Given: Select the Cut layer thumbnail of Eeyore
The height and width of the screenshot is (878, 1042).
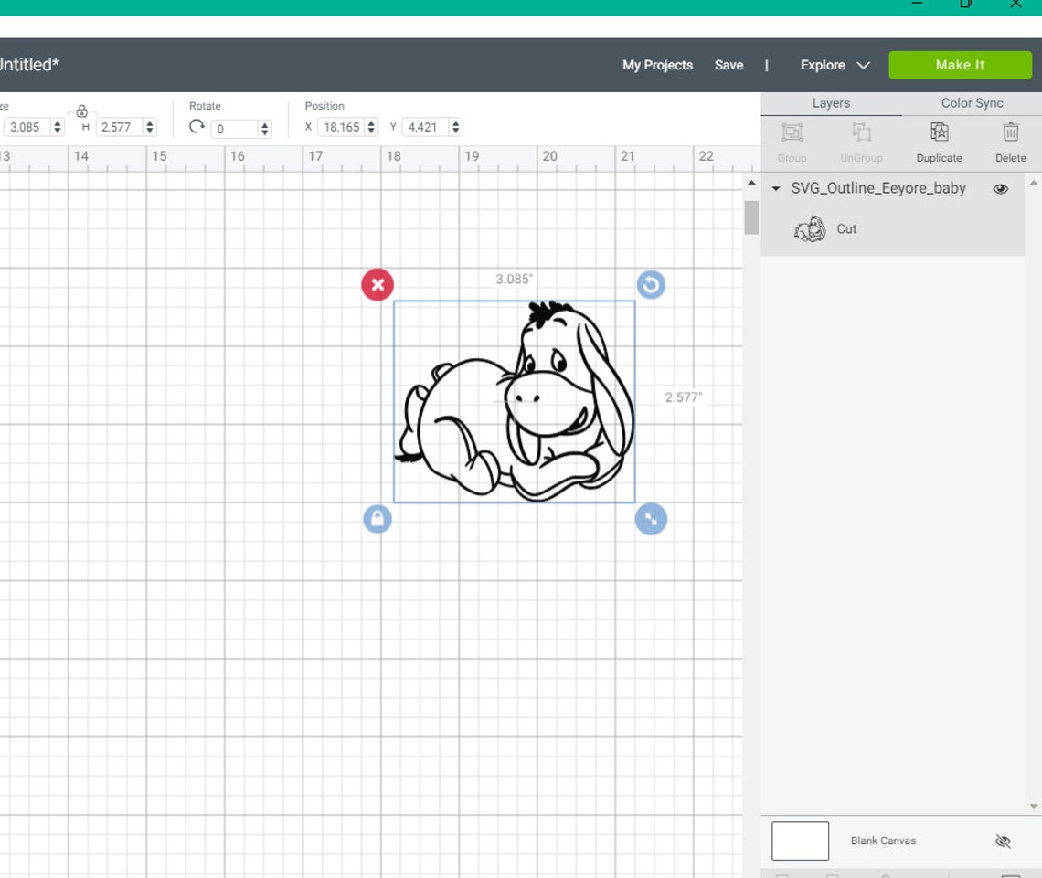Looking at the screenshot, I should [810, 229].
